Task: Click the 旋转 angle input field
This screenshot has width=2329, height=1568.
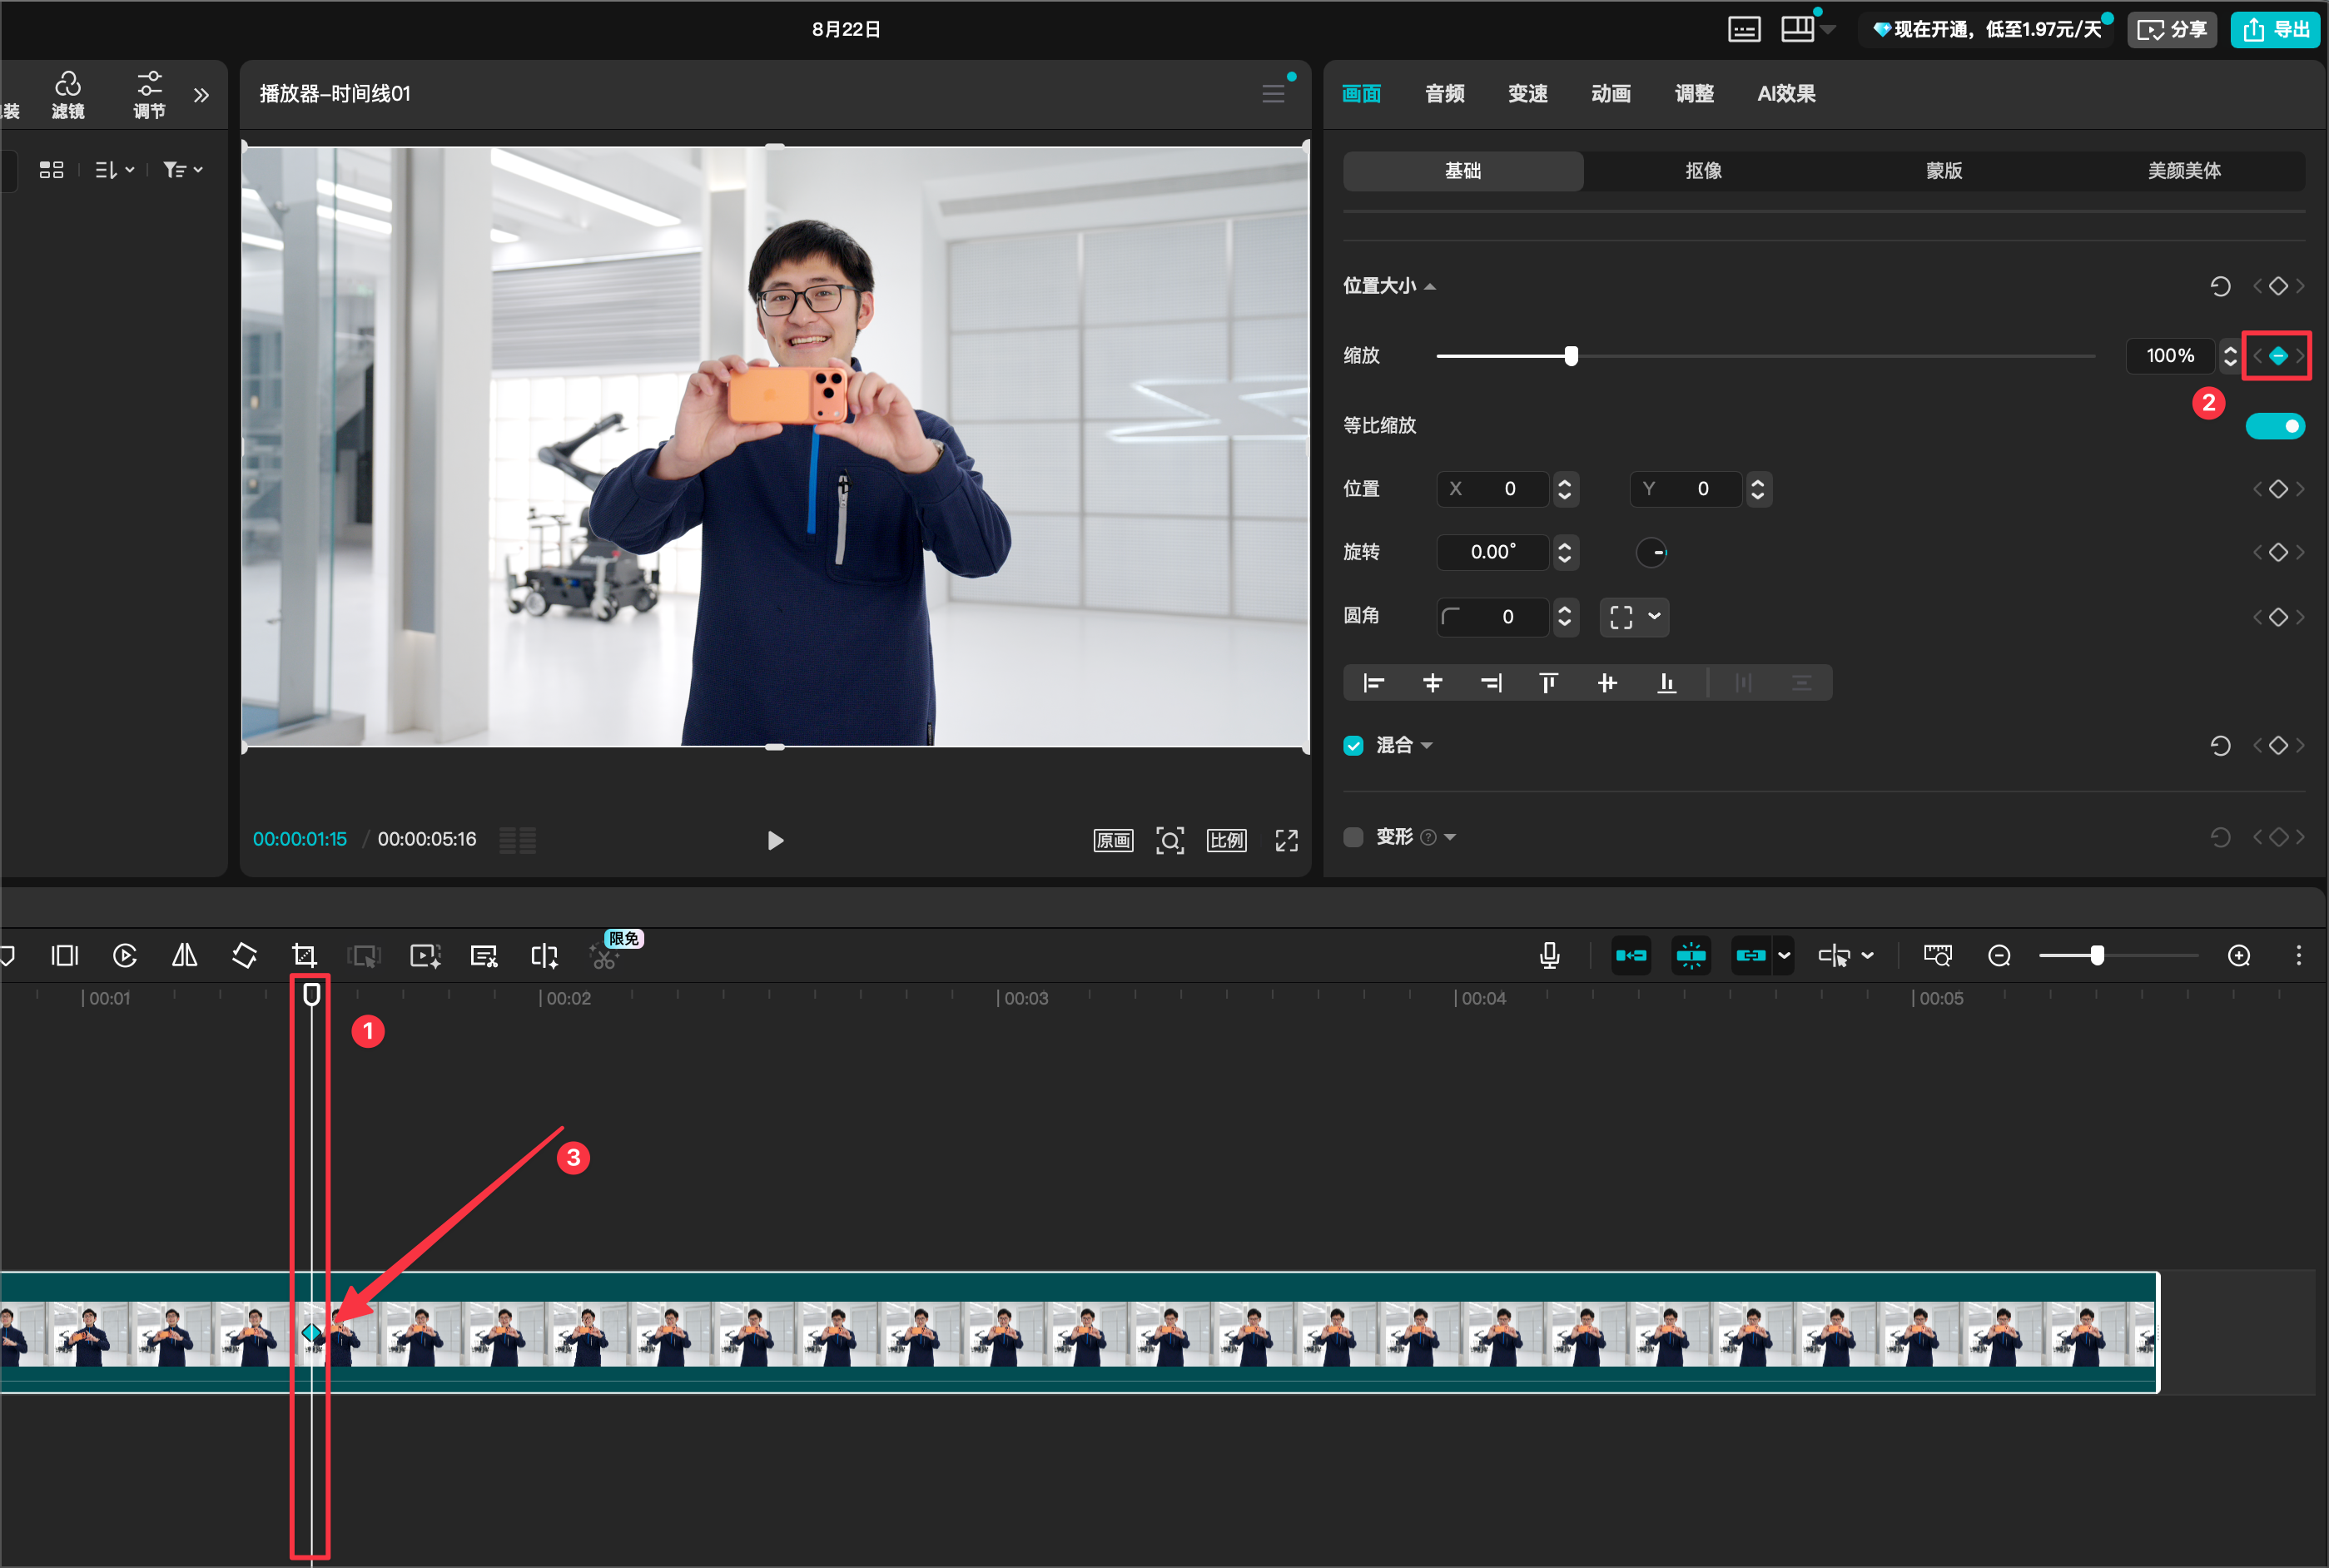Action: 1493,552
